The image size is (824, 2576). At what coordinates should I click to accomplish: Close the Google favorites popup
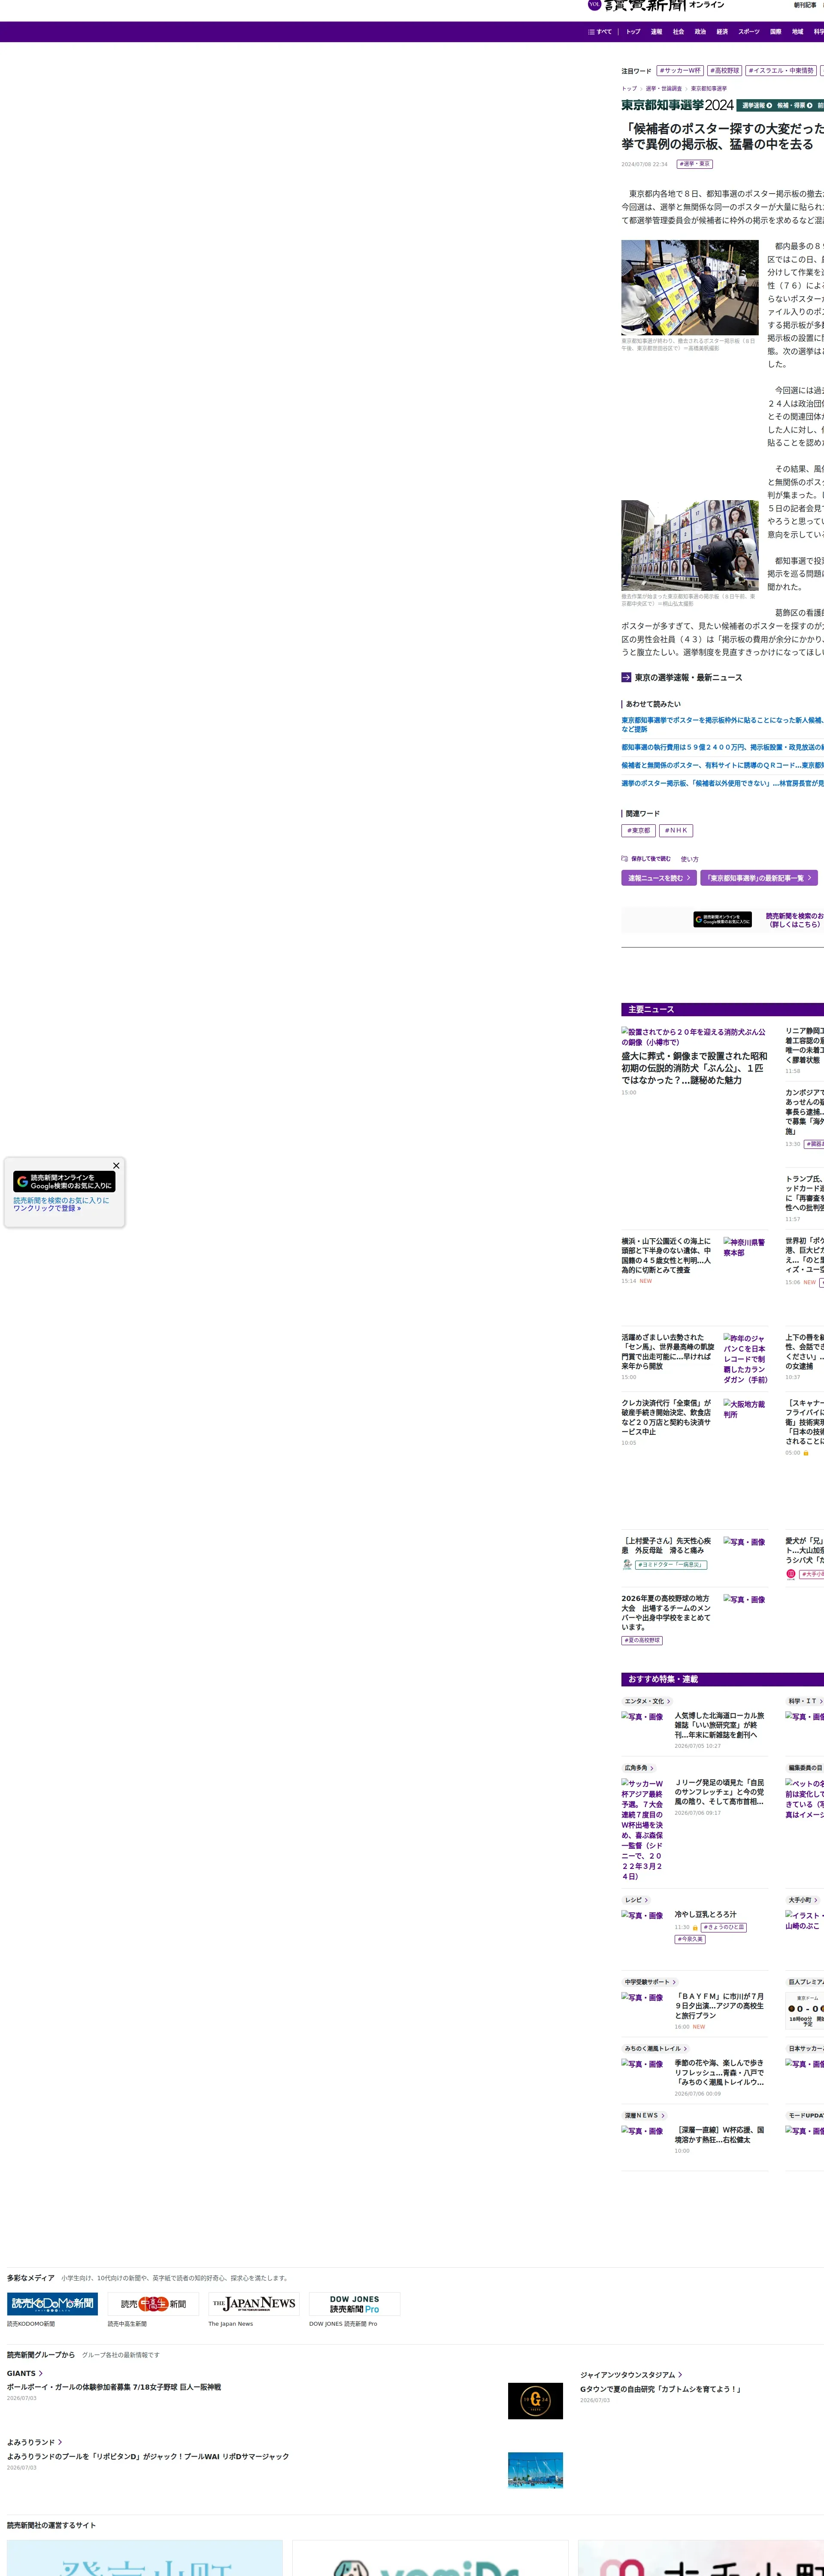coord(116,1166)
